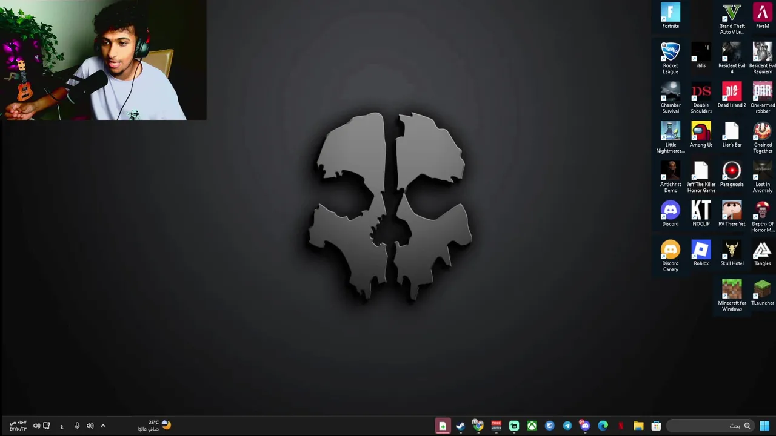Open Netflix from the taskbar
The image size is (776, 436).
pos(620,426)
